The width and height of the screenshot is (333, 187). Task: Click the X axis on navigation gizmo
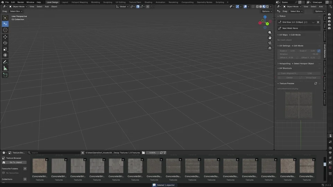point(260,23)
